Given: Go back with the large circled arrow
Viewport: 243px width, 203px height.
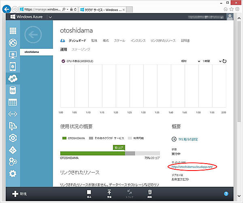Looking at the screenshot, I should coord(33,35).
